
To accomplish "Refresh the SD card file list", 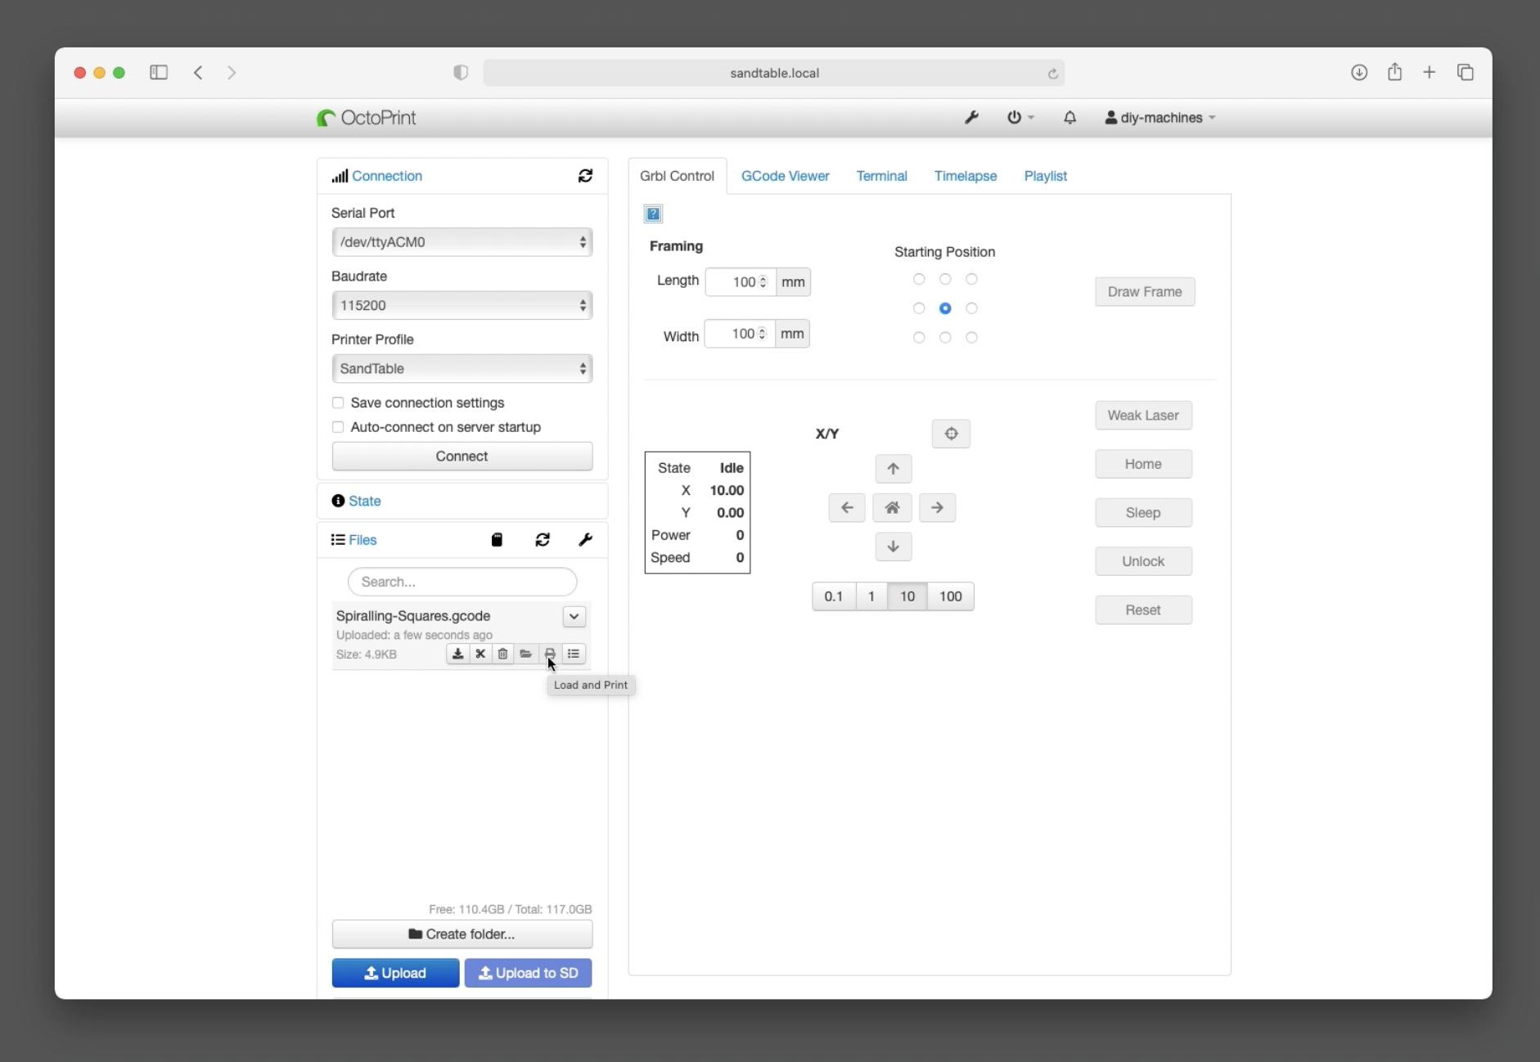I will [543, 540].
